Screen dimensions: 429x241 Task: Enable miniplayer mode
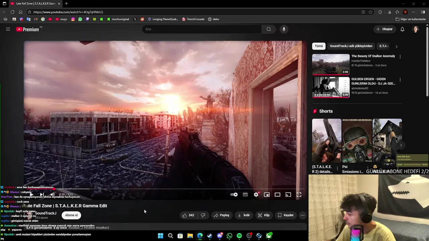(x=267, y=194)
